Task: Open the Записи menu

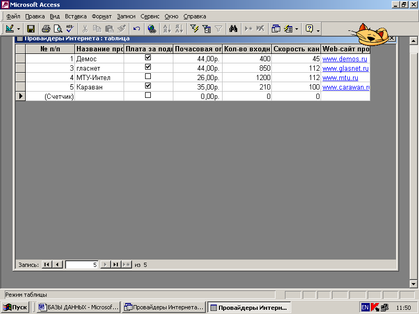Action: coord(126,17)
